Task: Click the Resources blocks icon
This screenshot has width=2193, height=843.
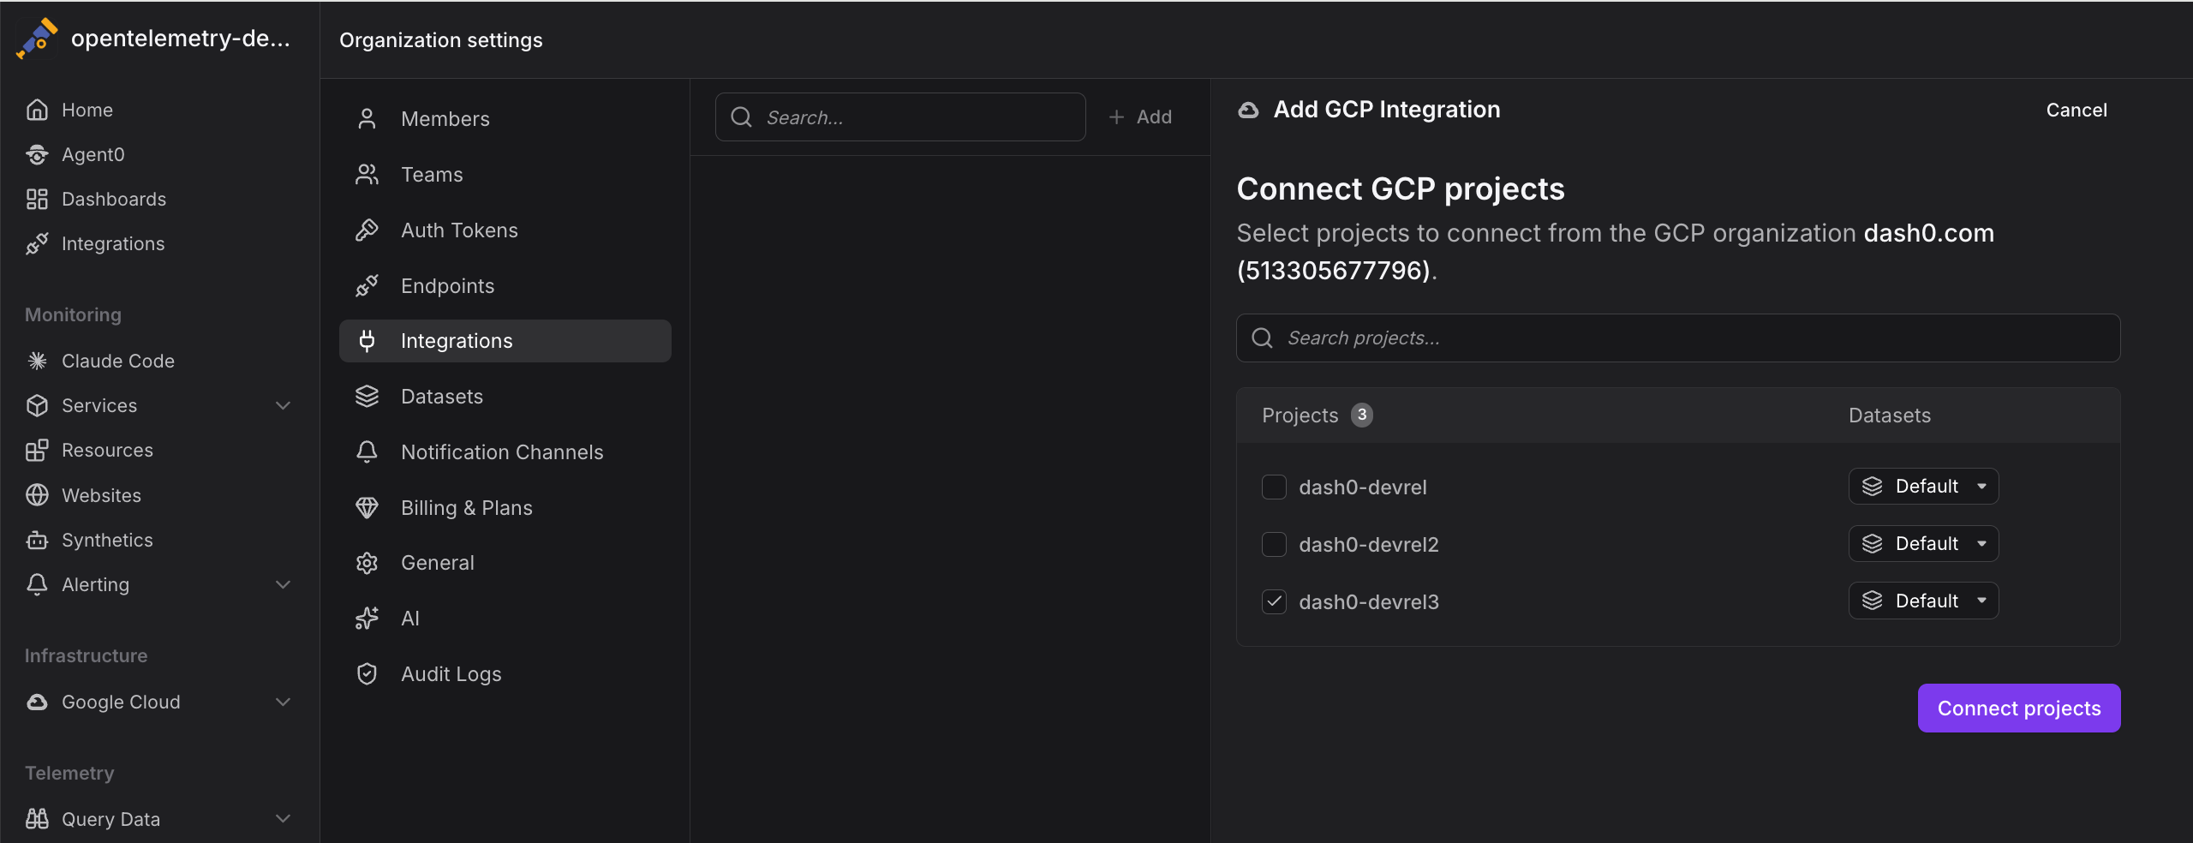Action: tap(37, 450)
